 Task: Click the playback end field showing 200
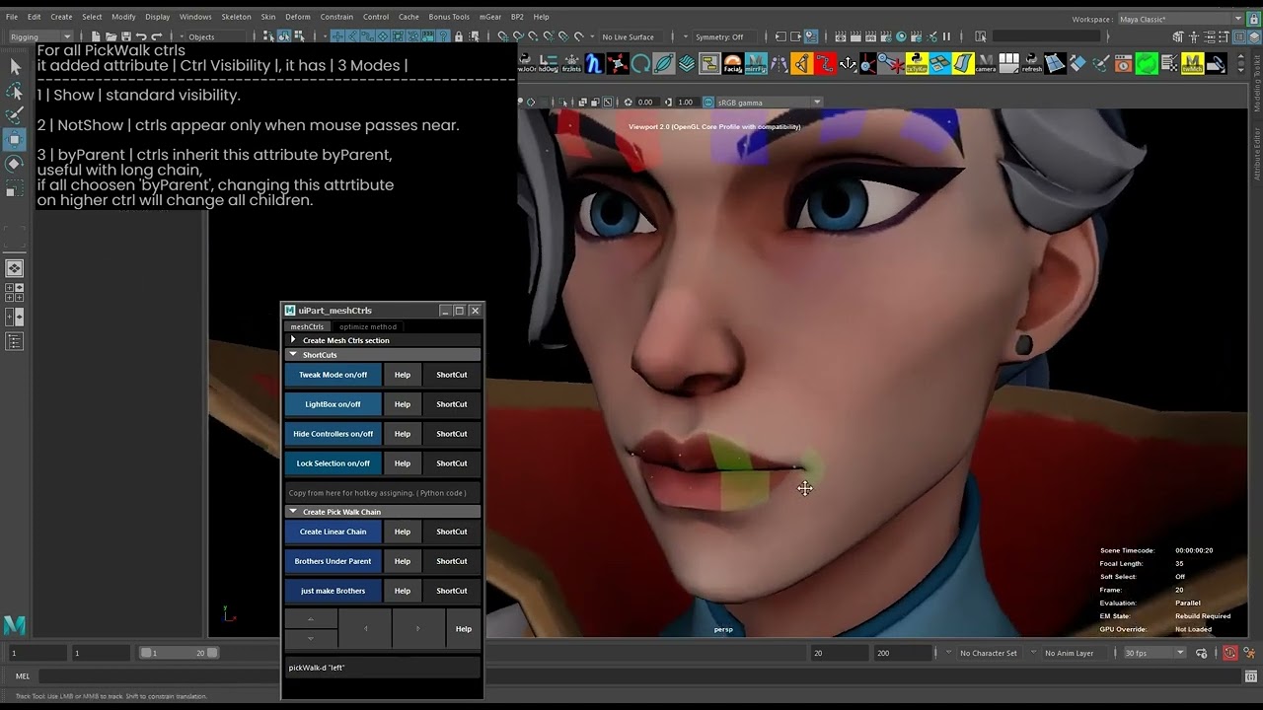(x=901, y=653)
